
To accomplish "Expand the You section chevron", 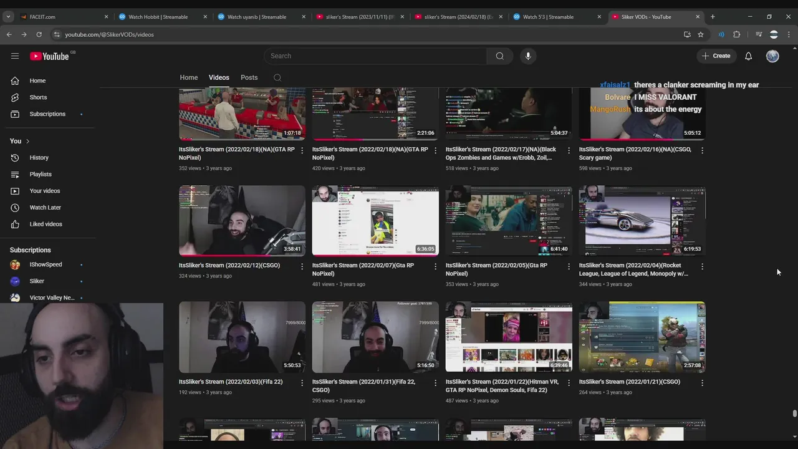I will [x=27, y=142].
